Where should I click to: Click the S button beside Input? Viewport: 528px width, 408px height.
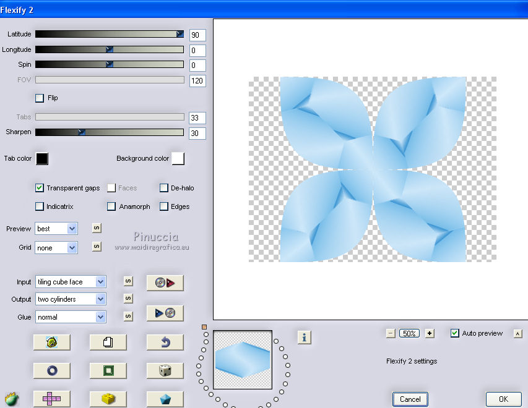coord(128,281)
